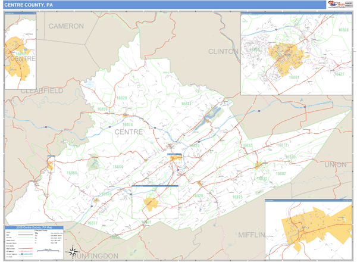Click ZIP code 16859 label

[102, 109]
